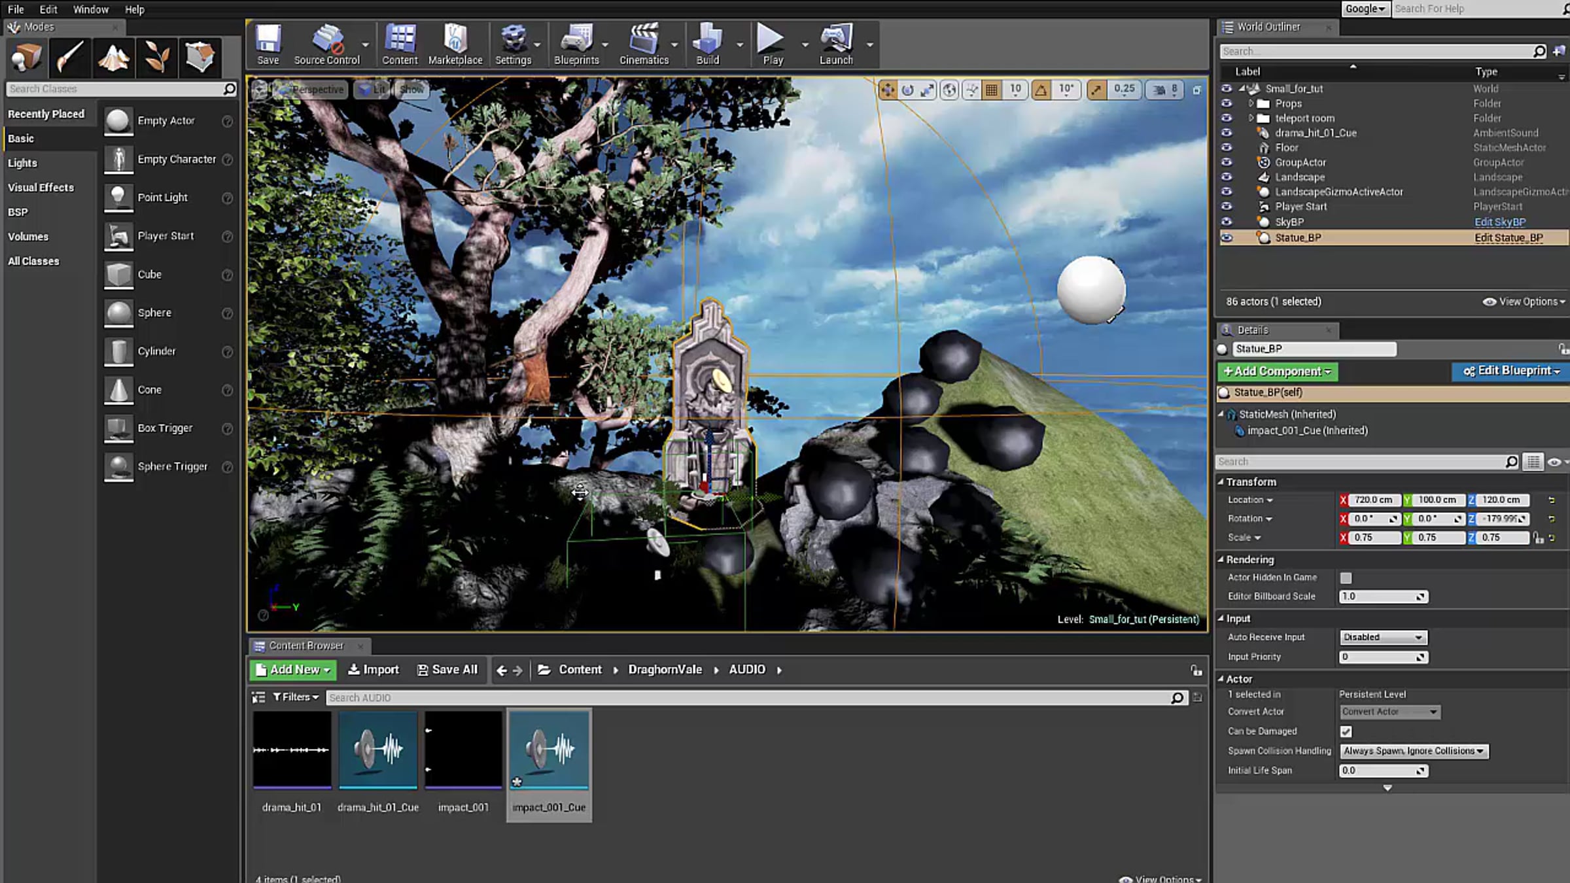Screen dimensions: 1570x883
Task: Click the Paint mode brush icon
Action: pos(69,58)
